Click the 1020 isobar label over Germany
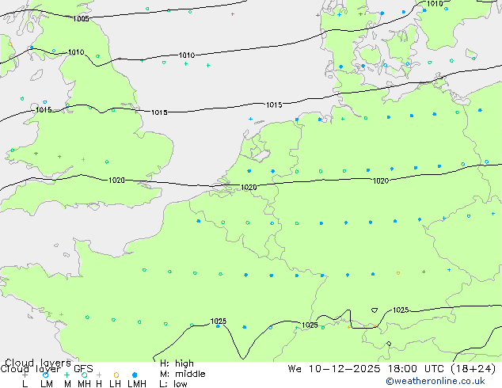 point(381,181)
